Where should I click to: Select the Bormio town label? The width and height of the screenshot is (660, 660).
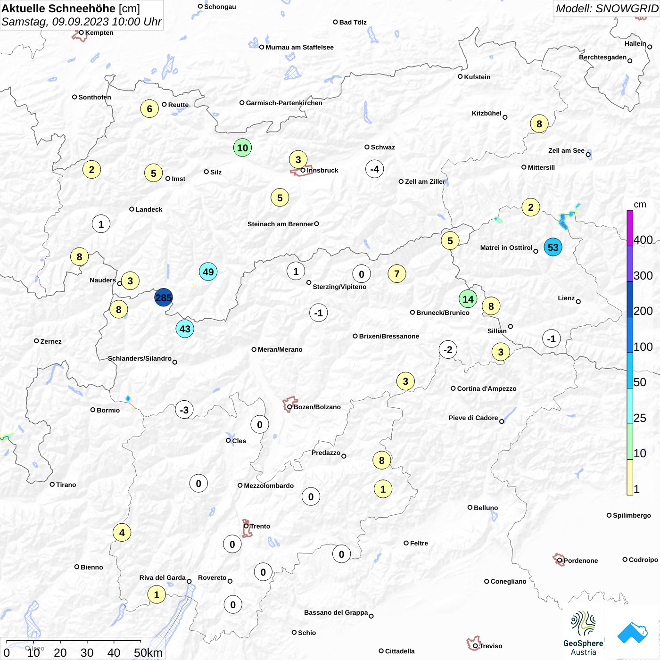pos(108,410)
